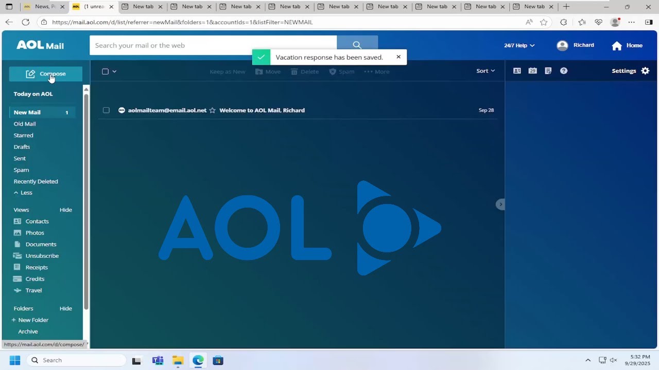Click the taskbar Search box
Viewport: 659px width, 370px height.
click(x=76, y=360)
